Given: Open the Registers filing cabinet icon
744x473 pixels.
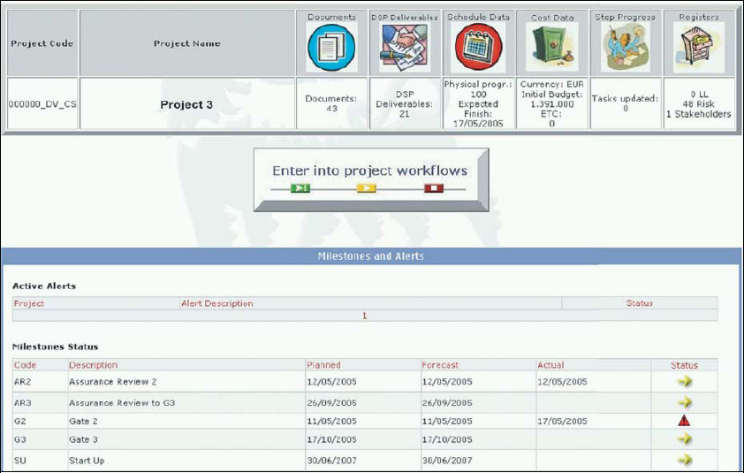Looking at the screenshot, I should coord(698,47).
